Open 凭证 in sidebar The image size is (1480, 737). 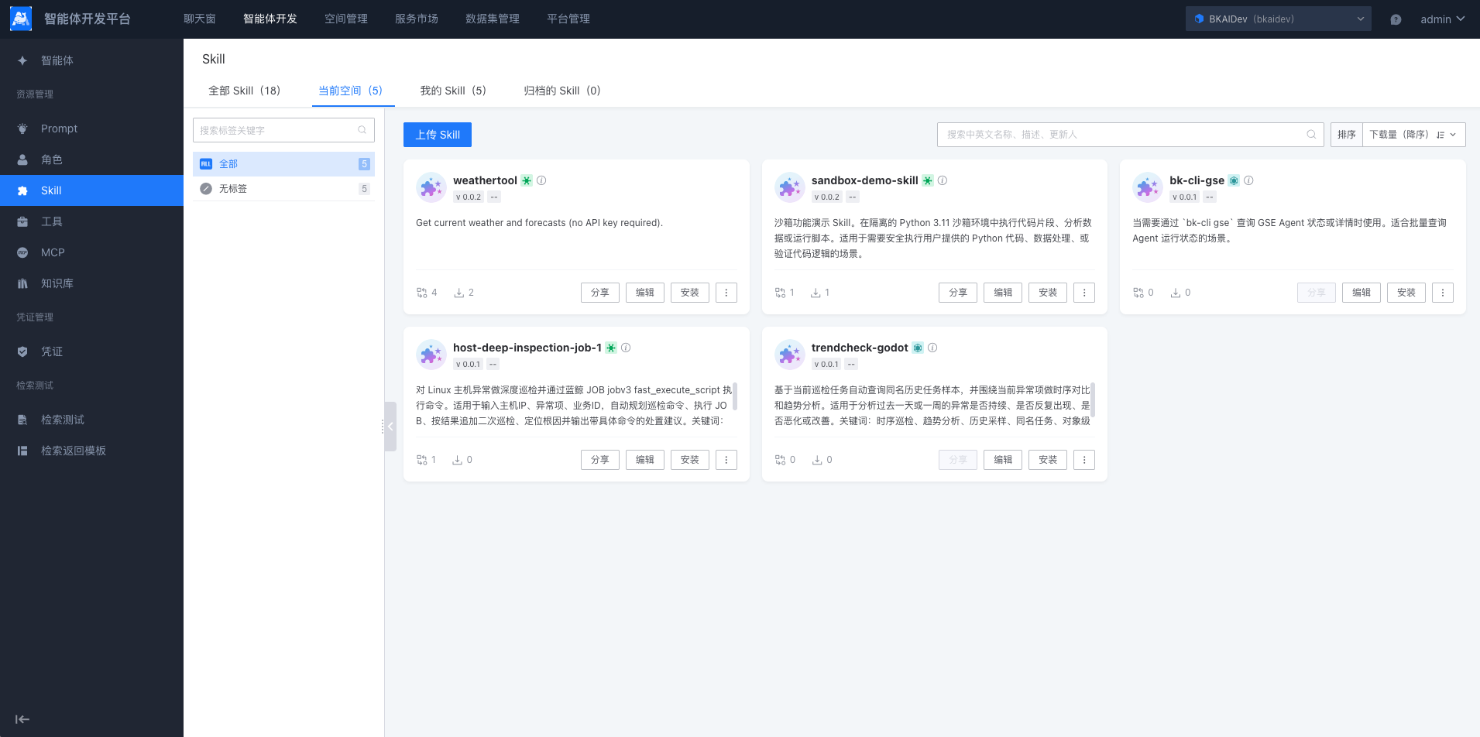91,351
